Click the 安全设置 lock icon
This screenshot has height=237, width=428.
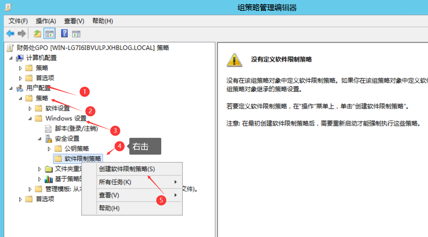[x=49, y=139]
